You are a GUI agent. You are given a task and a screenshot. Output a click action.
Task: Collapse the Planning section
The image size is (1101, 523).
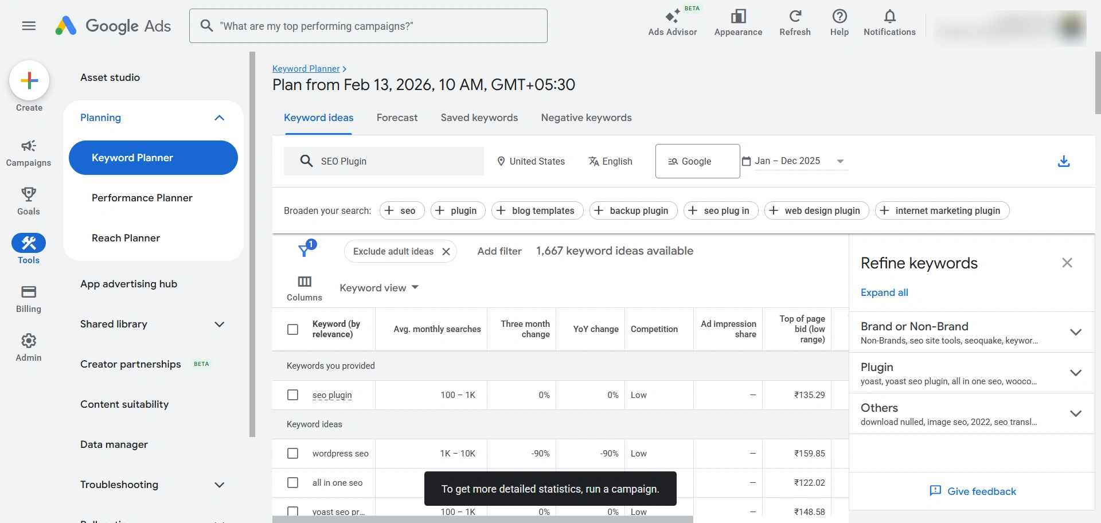coord(219,118)
